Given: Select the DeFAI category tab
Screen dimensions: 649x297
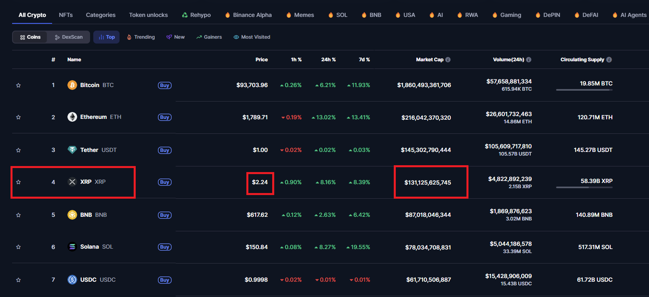Looking at the screenshot, I should (x=586, y=15).
